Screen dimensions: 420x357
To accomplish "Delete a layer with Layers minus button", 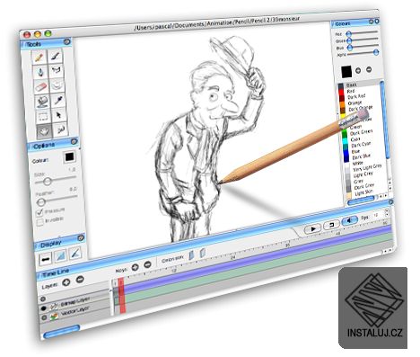I will 80,280.
